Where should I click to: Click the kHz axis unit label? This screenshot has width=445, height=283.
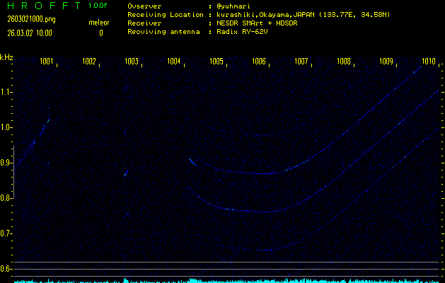click(x=6, y=57)
